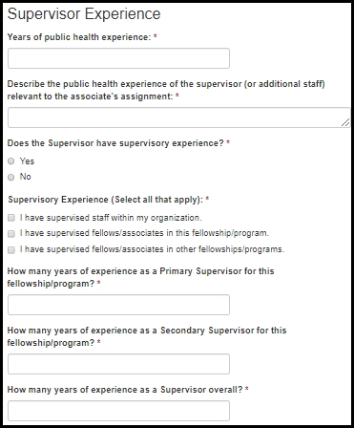Image resolution: width=354 pixels, height=428 pixels.
Task: Click the Secondary Supervisor years input box
Action: point(118,364)
